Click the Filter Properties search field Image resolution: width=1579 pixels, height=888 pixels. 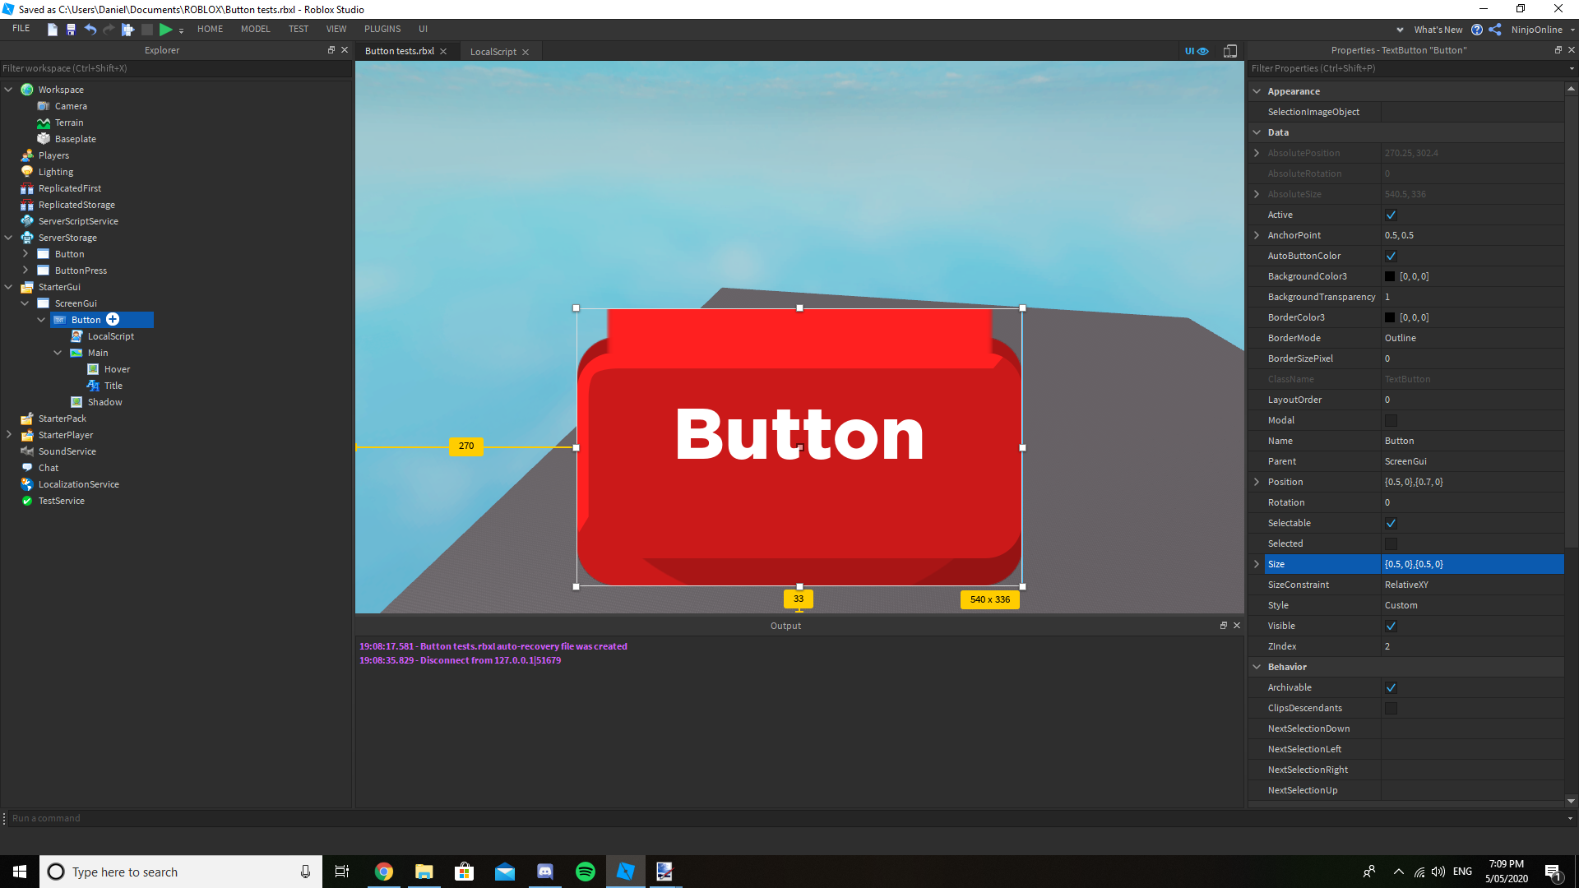point(1398,68)
